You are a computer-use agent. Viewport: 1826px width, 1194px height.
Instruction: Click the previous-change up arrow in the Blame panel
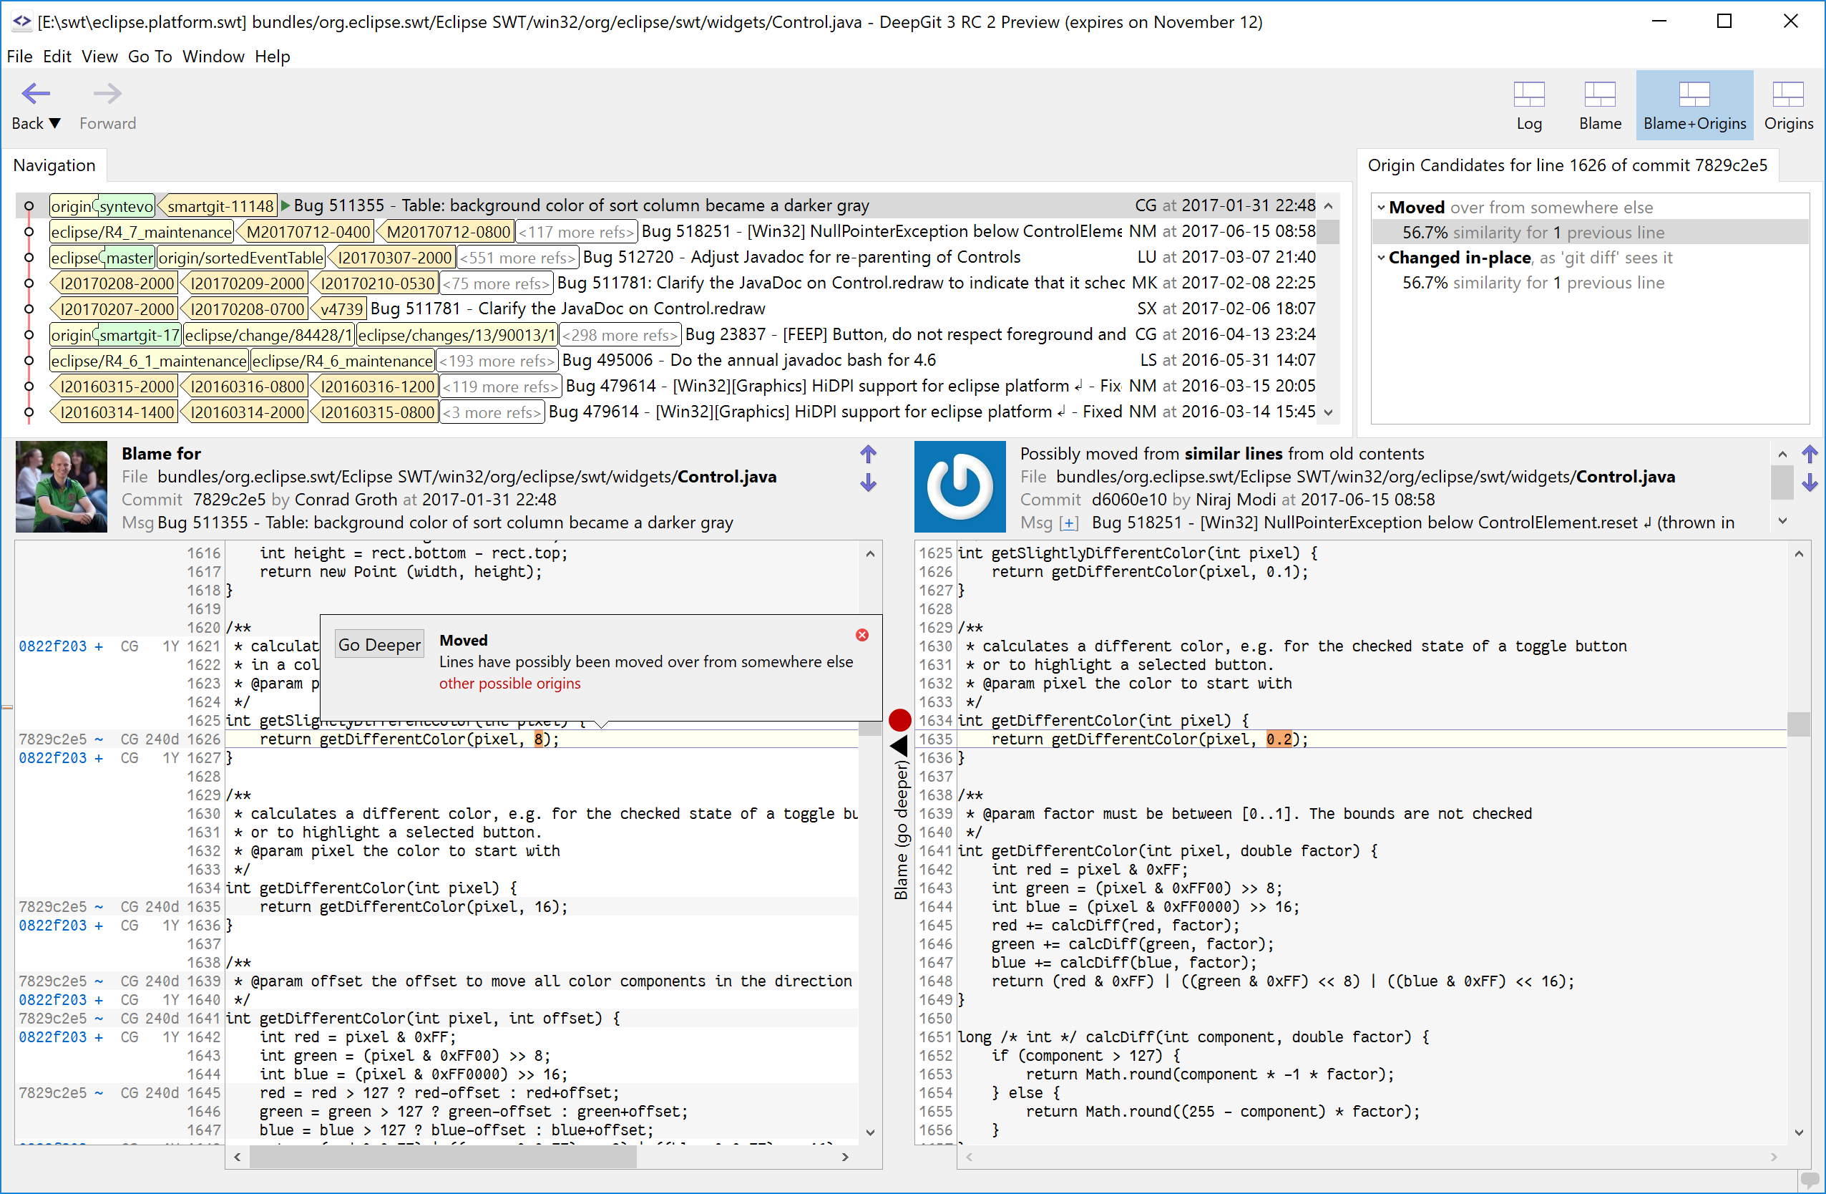click(869, 455)
